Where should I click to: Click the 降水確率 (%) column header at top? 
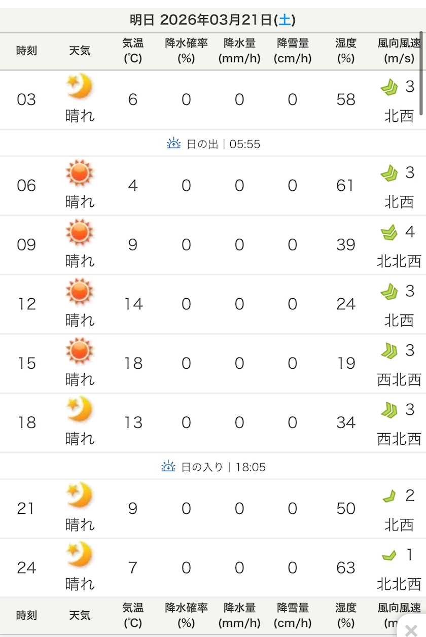click(x=186, y=51)
